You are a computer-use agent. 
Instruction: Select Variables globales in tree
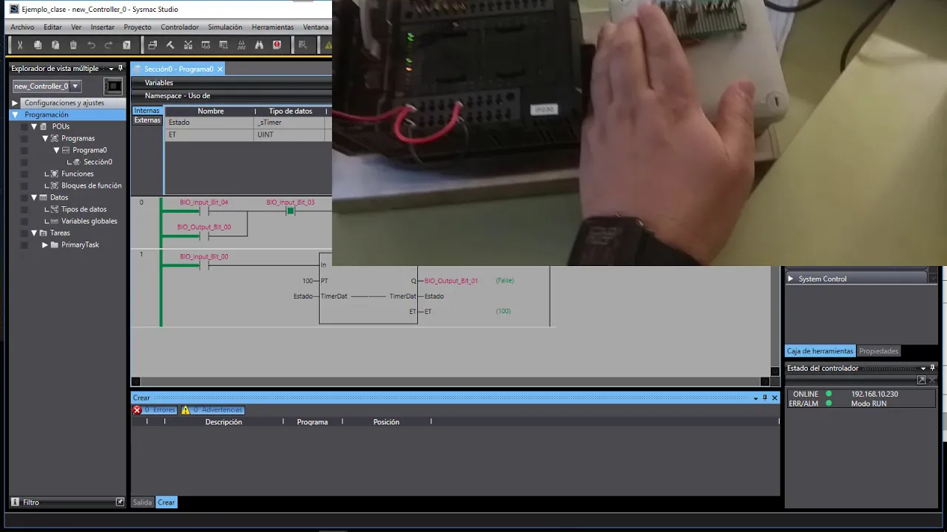pyautogui.click(x=89, y=221)
